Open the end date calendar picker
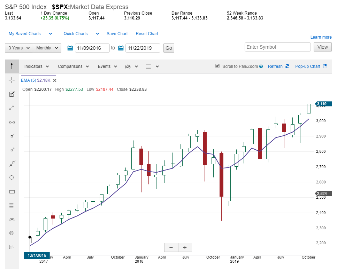337x269 pixels. tap(121, 48)
